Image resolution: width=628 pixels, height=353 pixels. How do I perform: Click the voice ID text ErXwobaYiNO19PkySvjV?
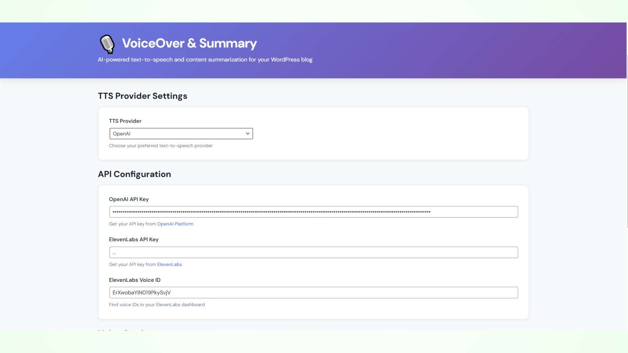point(142,292)
